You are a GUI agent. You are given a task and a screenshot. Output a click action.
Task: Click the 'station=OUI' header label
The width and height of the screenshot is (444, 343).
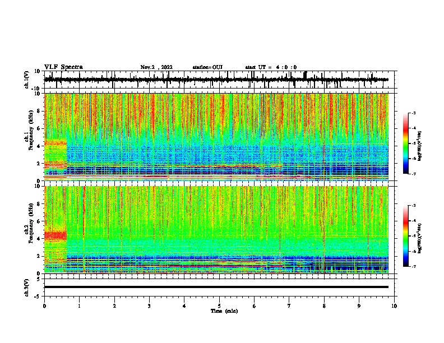pos(207,67)
